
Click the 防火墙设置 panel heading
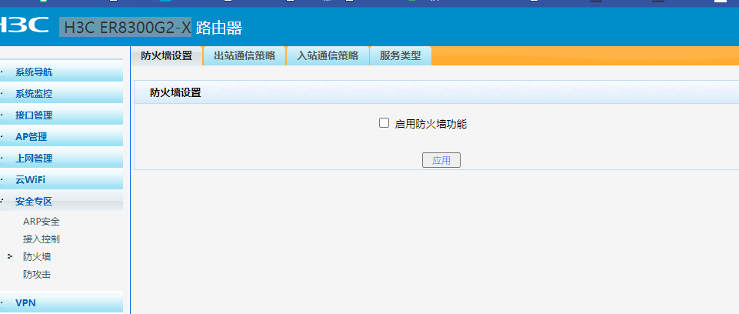pos(175,93)
